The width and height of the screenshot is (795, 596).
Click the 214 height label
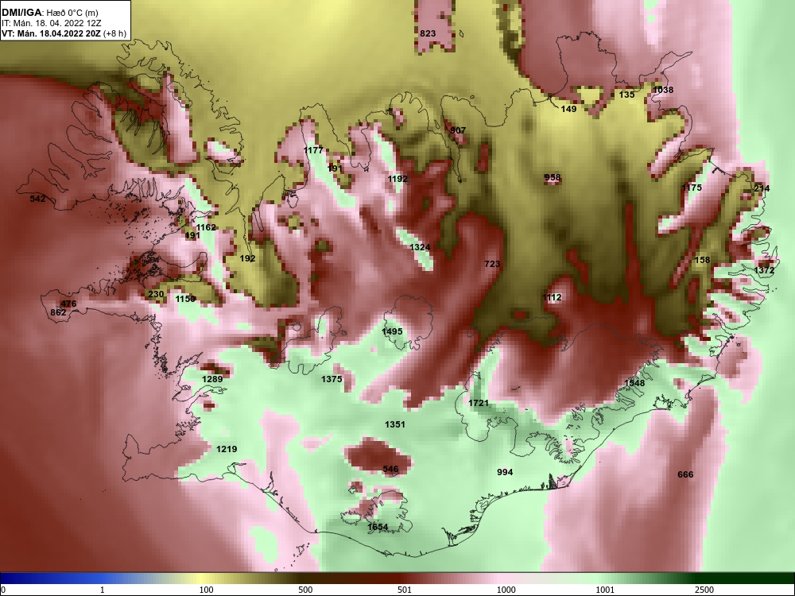pyautogui.click(x=762, y=188)
